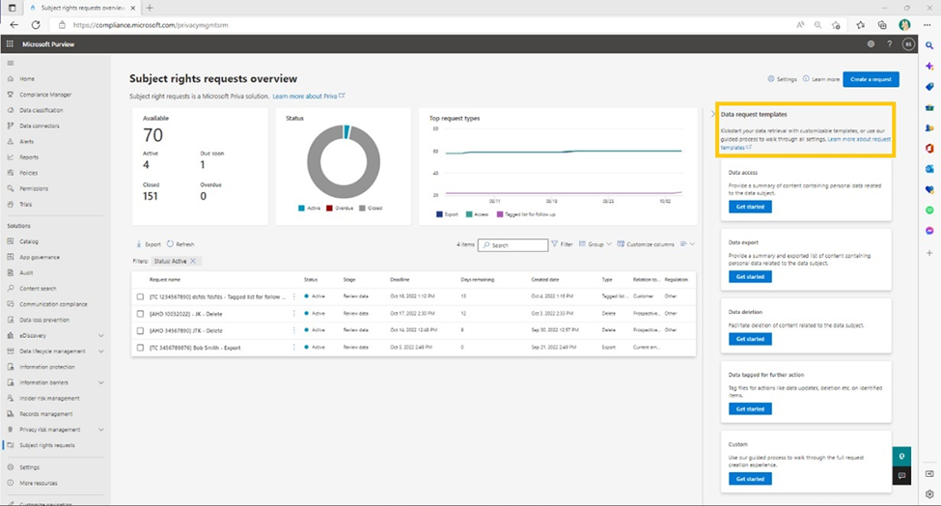The width and height of the screenshot is (941, 506).
Task: Open the Edge sidebar Outlook icon
Action: tap(929, 169)
